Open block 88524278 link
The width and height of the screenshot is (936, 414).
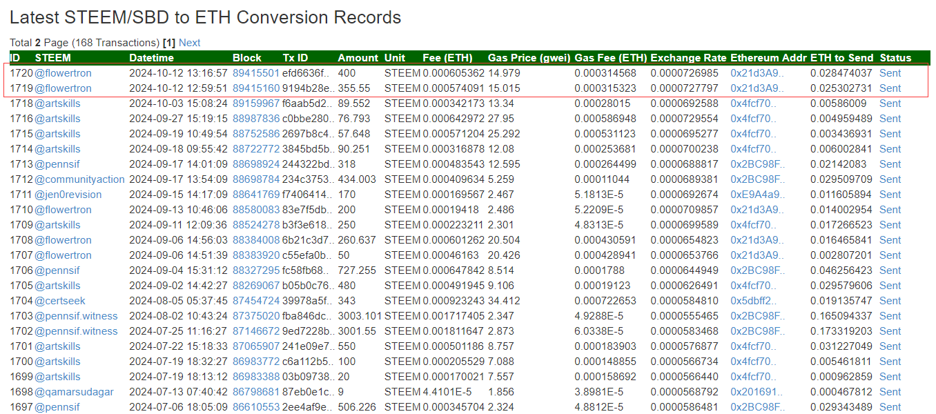click(256, 225)
